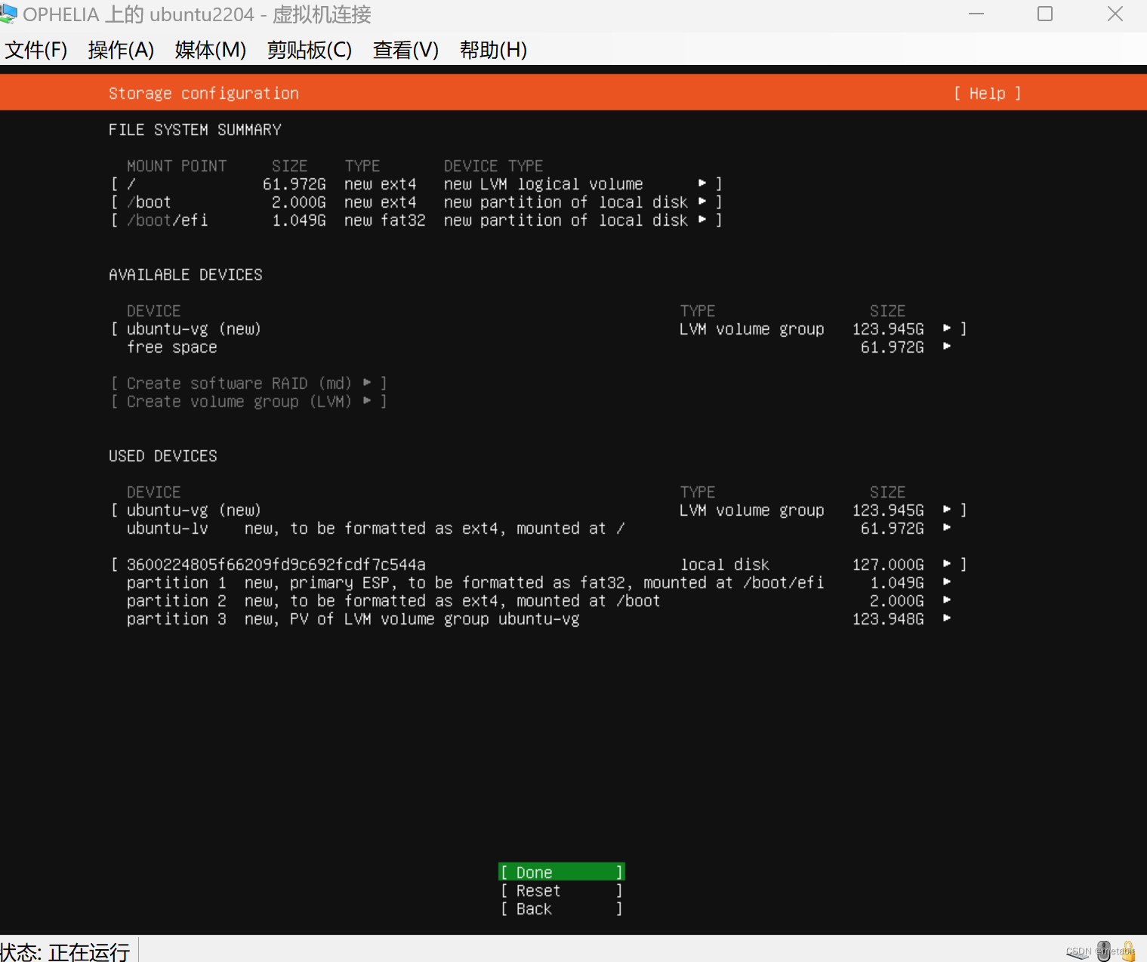Choose Create software RAID (md)
1147x962 pixels.
pyautogui.click(x=249, y=383)
